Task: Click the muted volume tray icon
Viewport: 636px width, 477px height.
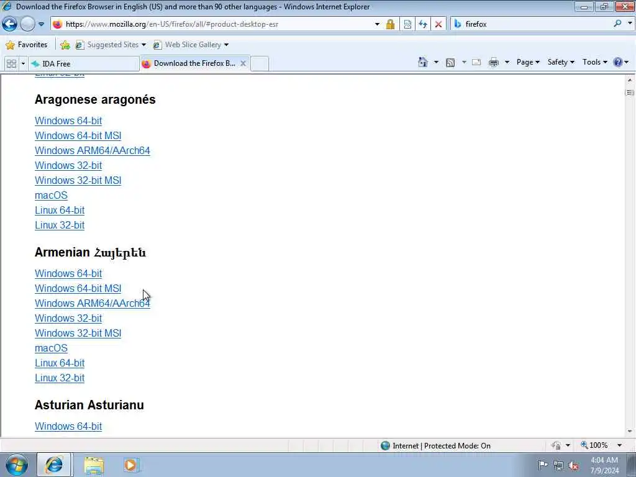Action: pos(573,465)
